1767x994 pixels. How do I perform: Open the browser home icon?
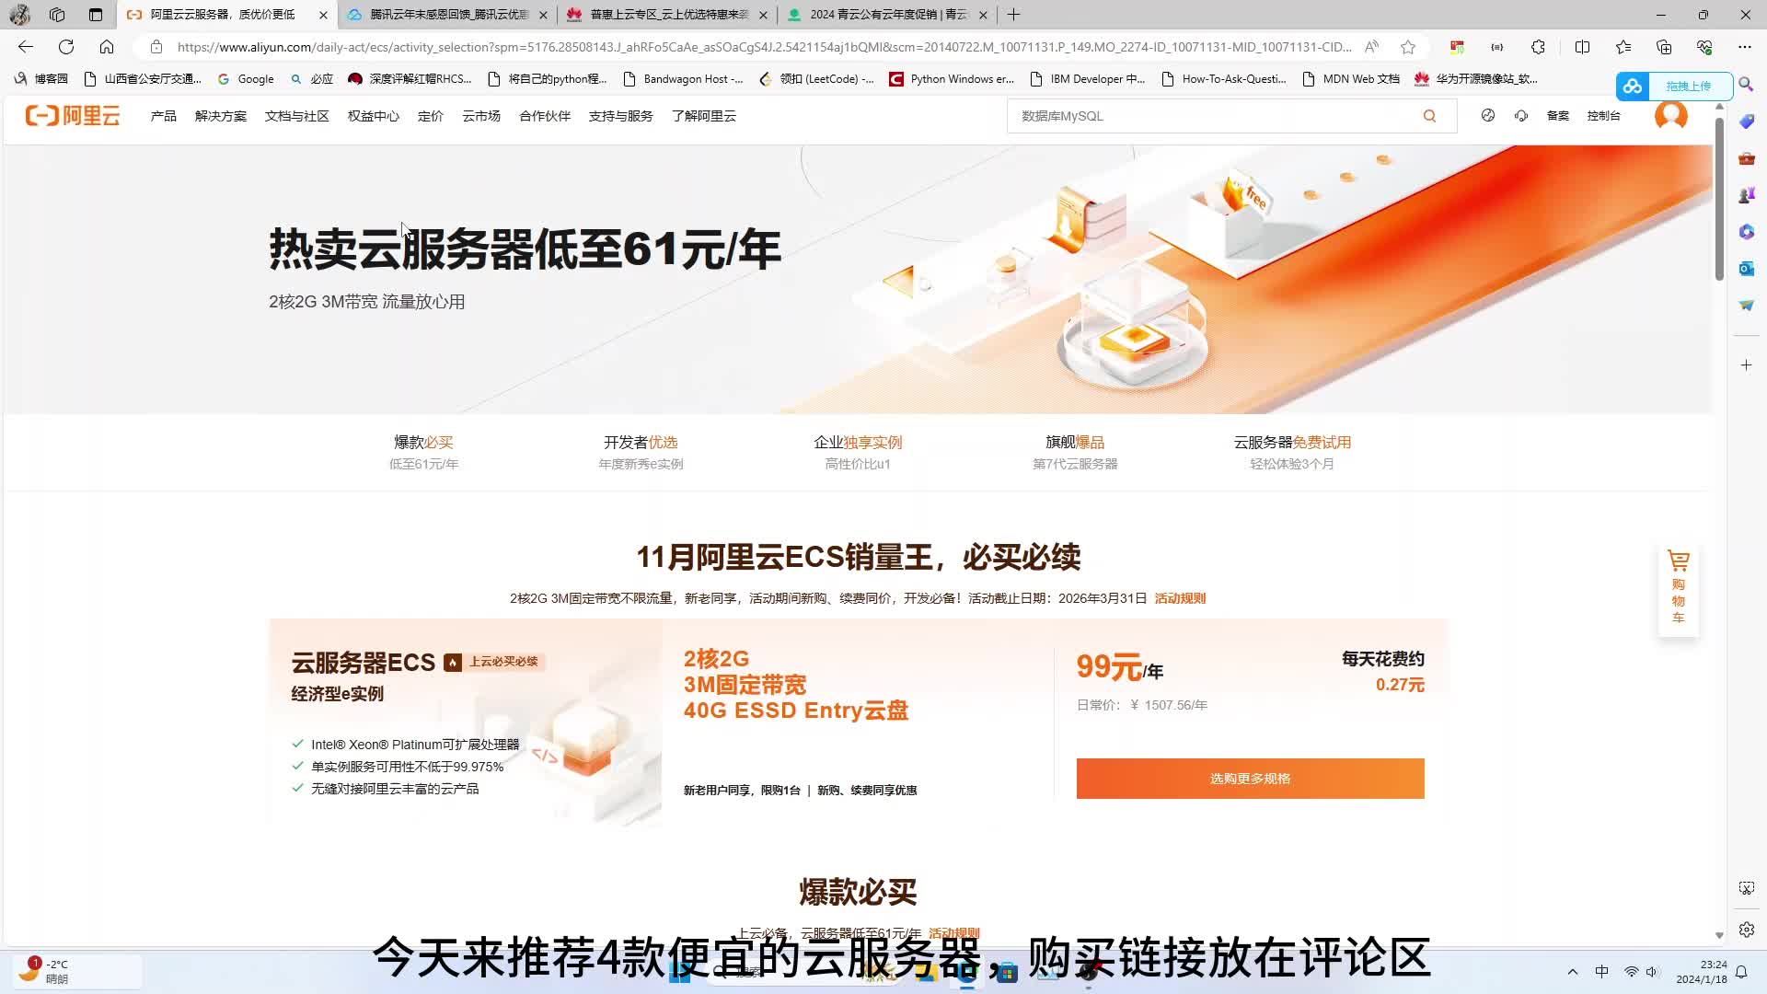tap(107, 47)
